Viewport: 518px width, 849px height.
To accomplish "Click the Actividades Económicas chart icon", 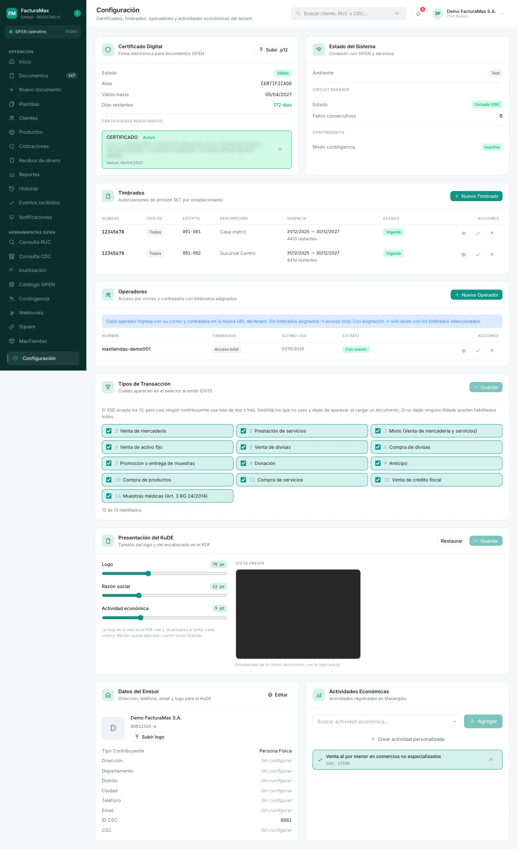I will [319, 695].
